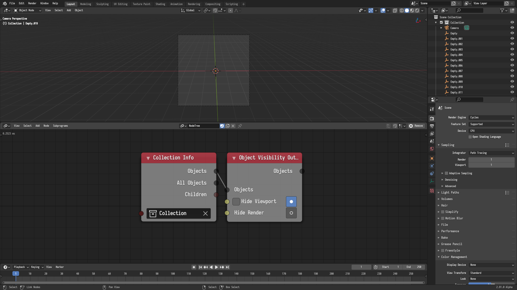Switch to the Shading workspace tab
517x290 pixels.
coord(160,4)
